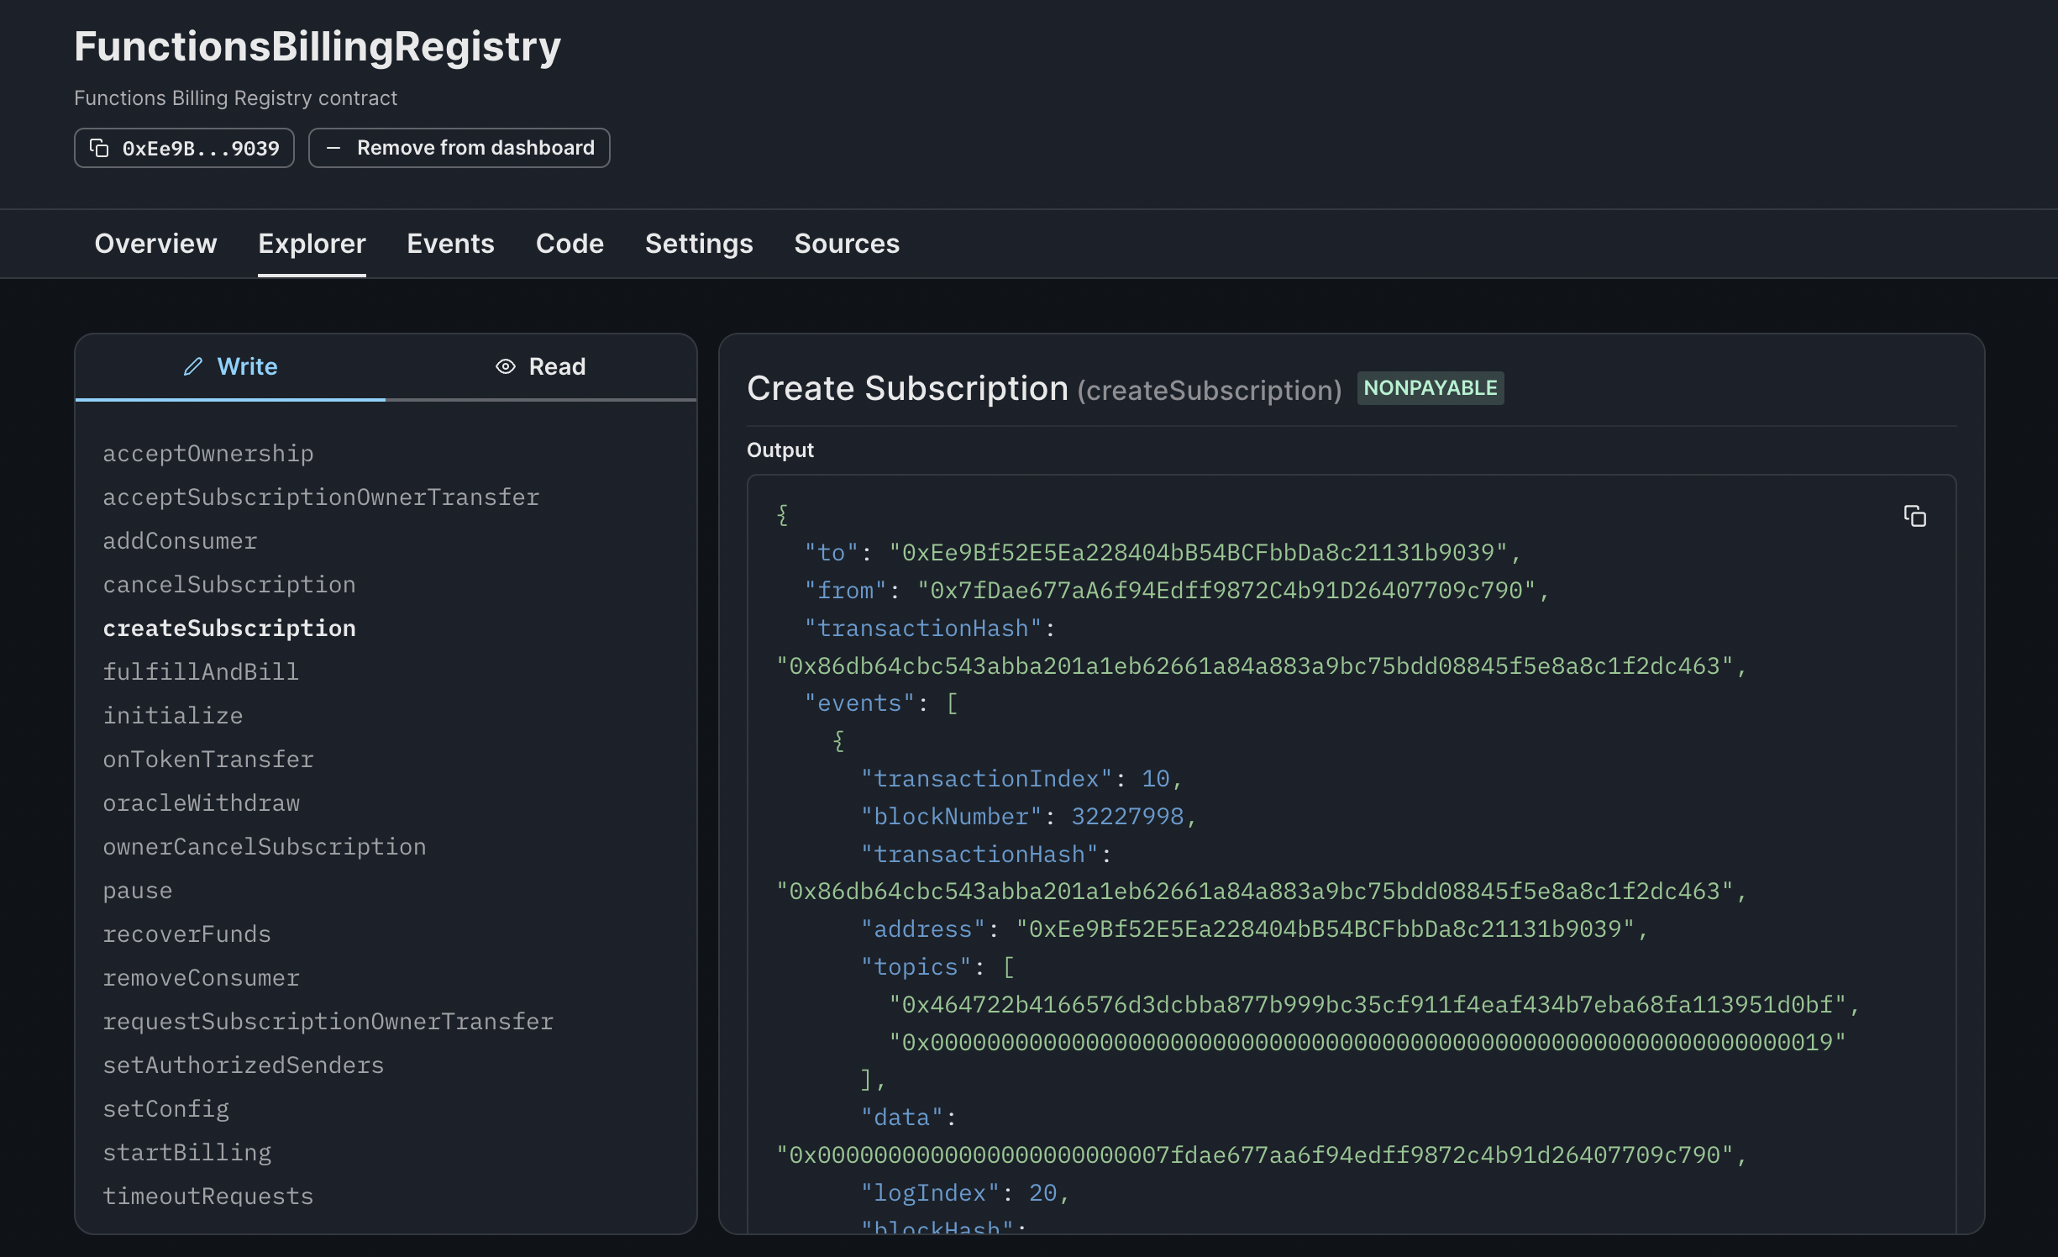Open the Settings tab
Image resolution: width=2058 pixels, height=1257 pixels.
point(698,244)
